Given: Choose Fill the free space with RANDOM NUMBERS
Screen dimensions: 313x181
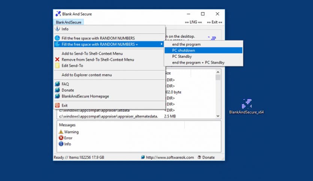Looking at the screenshot, I should click(x=110, y=38).
